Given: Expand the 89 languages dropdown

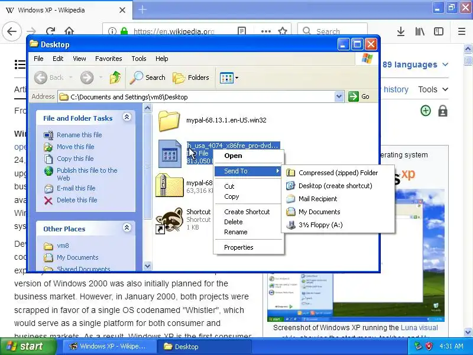Looking at the screenshot, I should pyautogui.click(x=416, y=64).
